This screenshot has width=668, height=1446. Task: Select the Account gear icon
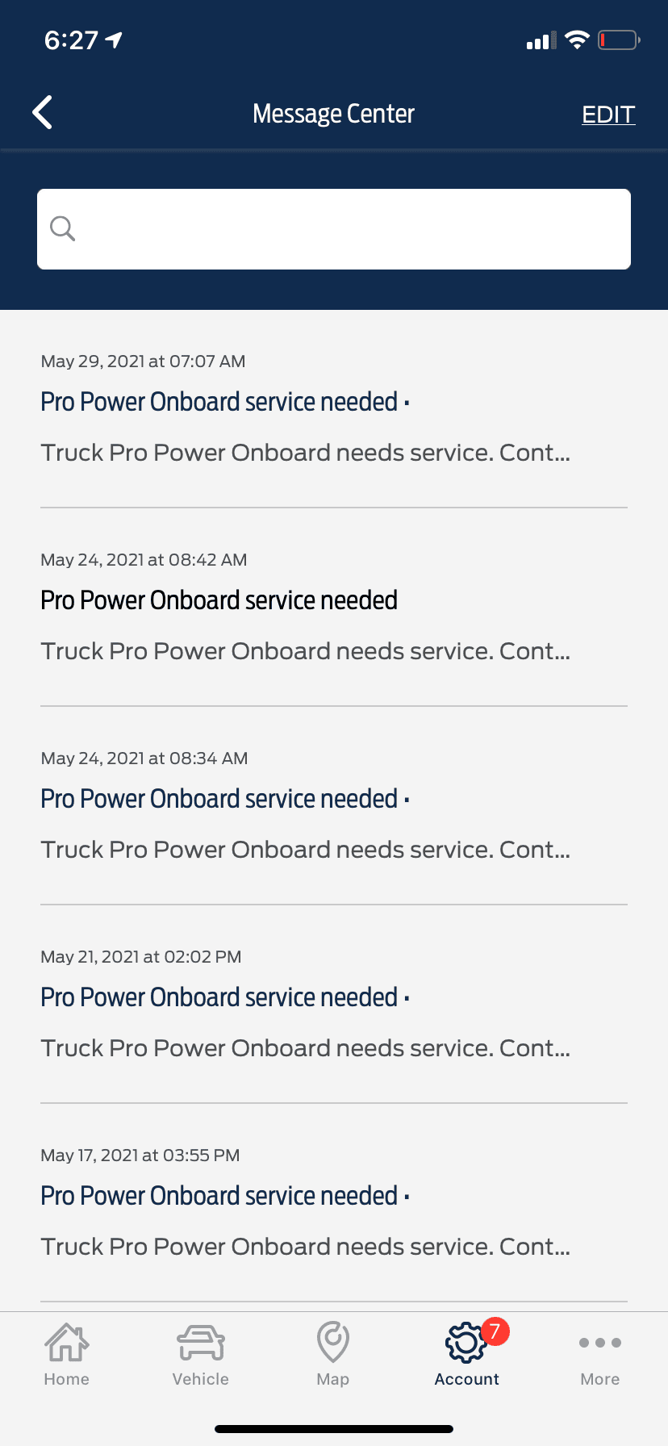(x=465, y=1344)
